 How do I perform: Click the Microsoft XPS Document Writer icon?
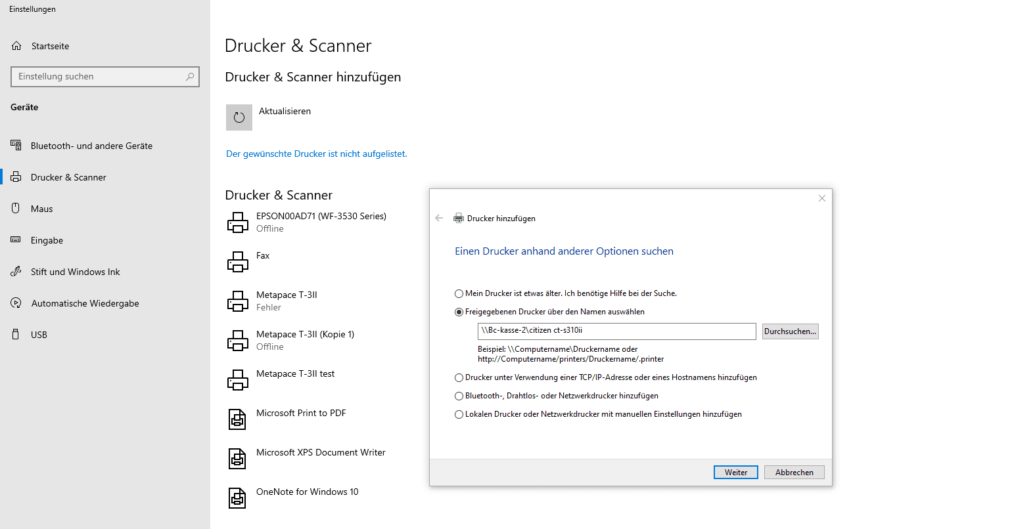(x=237, y=459)
